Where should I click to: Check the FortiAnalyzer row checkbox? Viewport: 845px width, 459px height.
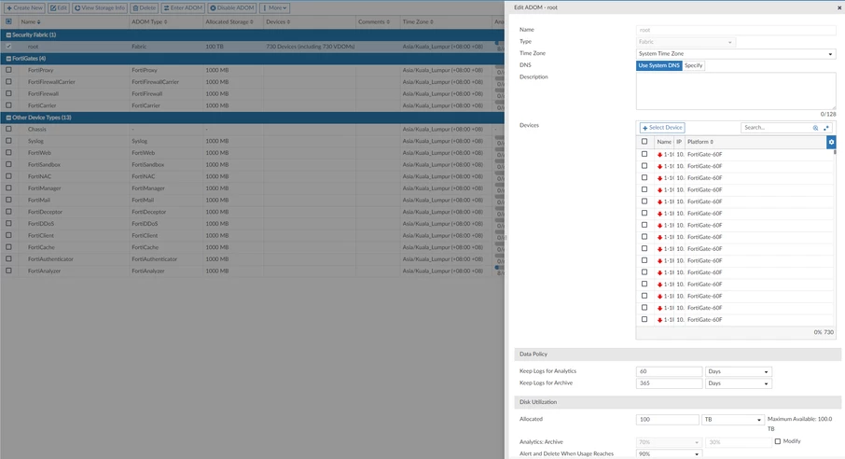[8, 271]
